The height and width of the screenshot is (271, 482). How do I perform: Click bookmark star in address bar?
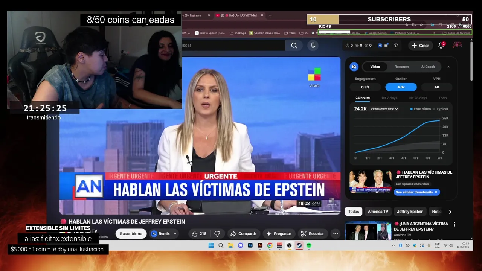(421, 25)
